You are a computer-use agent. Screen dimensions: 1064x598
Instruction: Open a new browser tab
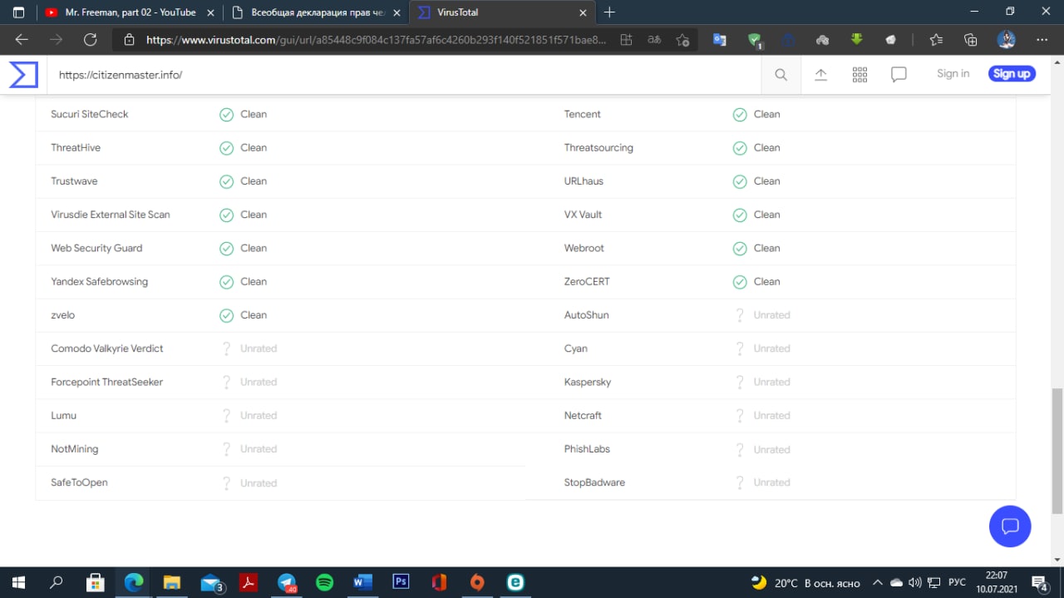[609, 12]
